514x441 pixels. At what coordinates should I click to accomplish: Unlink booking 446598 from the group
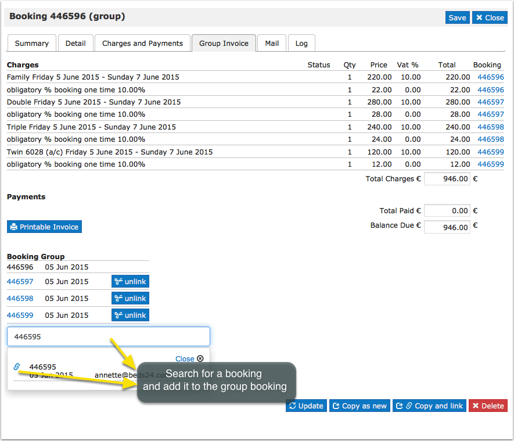tap(130, 298)
